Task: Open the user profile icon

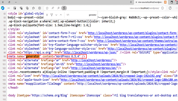Action: 177,2
